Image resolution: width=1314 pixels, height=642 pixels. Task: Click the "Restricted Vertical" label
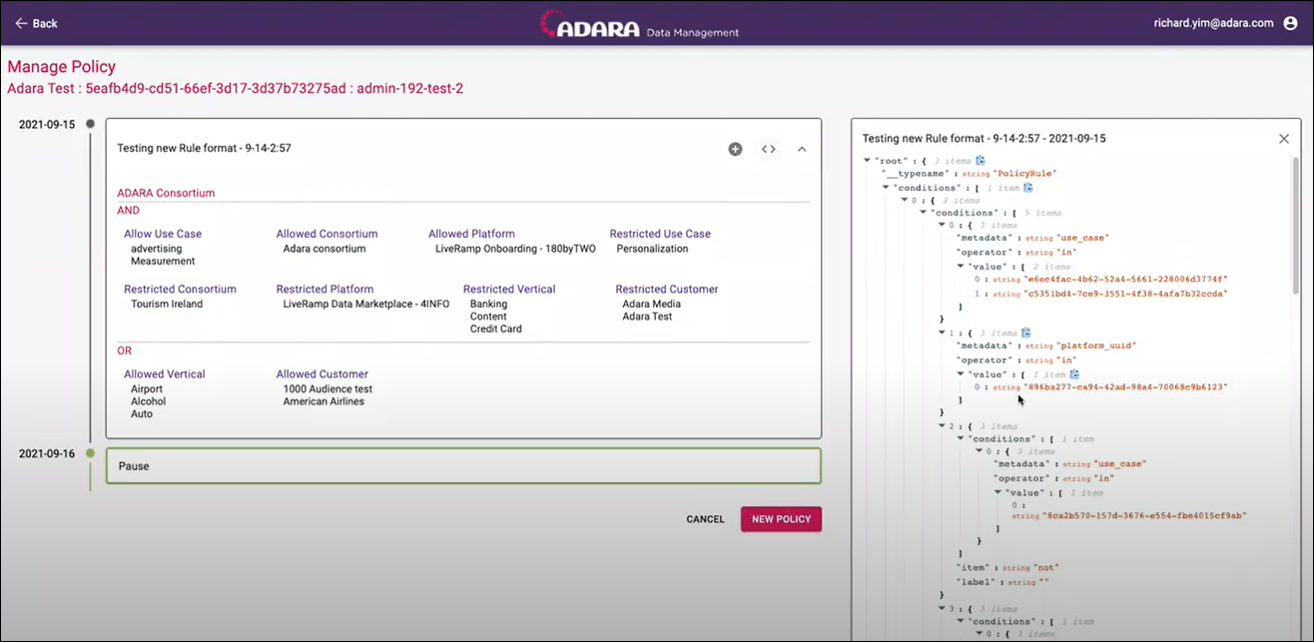(x=509, y=289)
